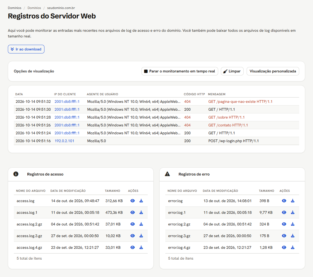Download the error.log.1 file
The width and height of the screenshot is (313, 277).
point(293,212)
